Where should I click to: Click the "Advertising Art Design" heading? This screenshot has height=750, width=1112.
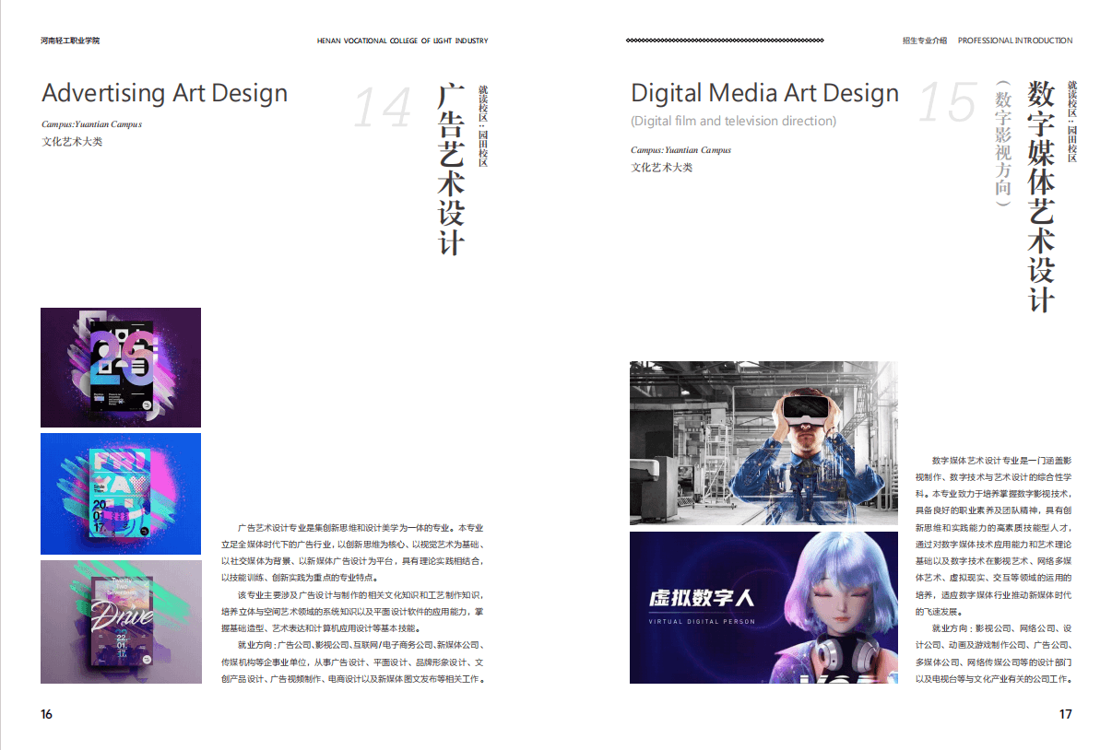(165, 93)
